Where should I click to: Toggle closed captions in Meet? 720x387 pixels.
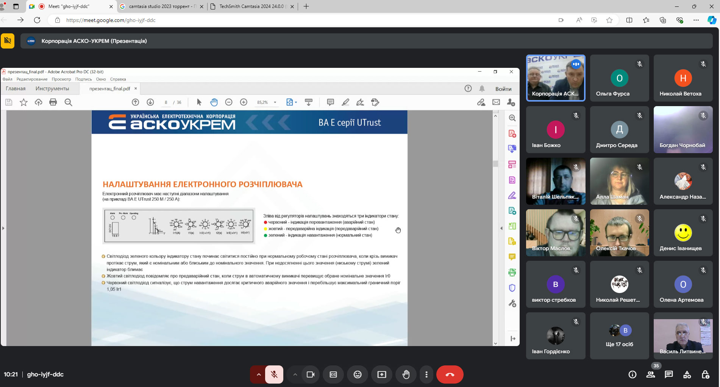[x=333, y=374]
